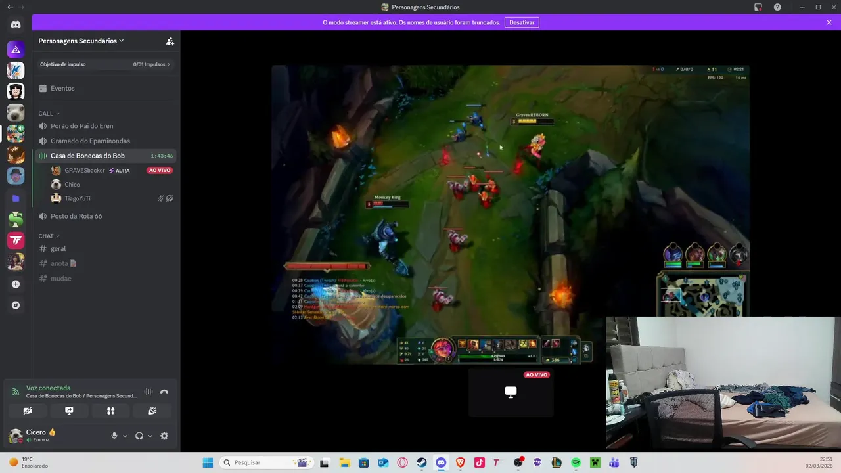Open File Explorer from taskbar

pos(344,462)
